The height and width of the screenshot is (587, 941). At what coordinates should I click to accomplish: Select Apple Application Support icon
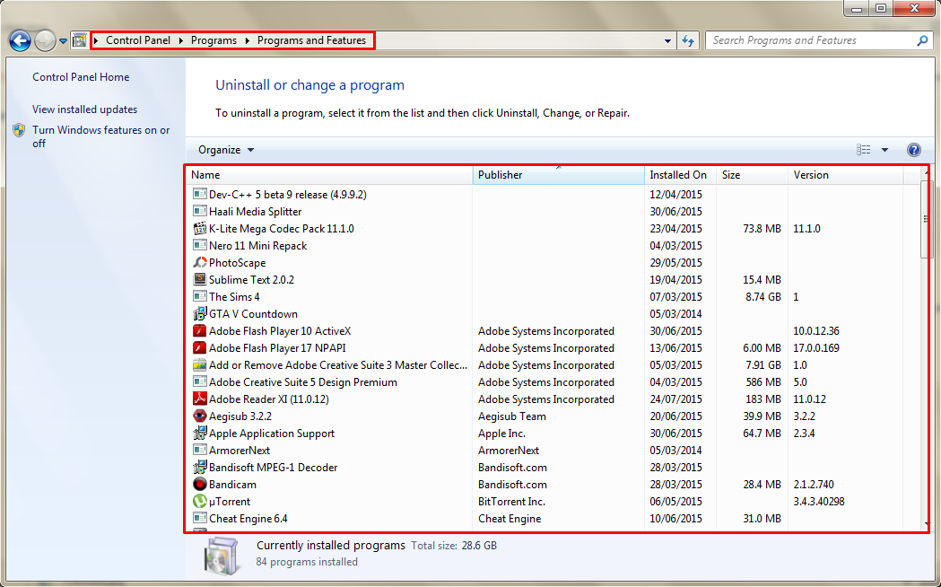coord(200,433)
